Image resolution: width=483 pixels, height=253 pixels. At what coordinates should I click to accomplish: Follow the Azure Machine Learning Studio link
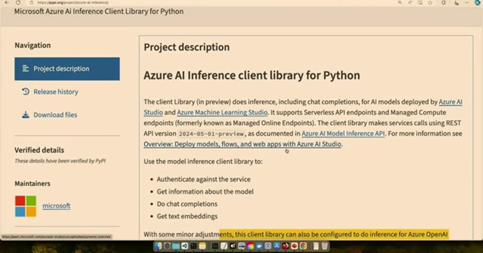point(222,112)
